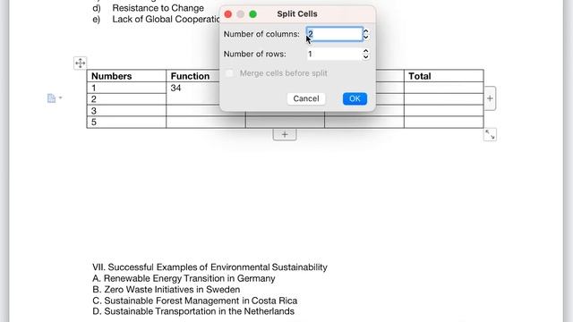The width and height of the screenshot is (573, 322).
Task: Open the paste options document icon
Action: (51, 97)
